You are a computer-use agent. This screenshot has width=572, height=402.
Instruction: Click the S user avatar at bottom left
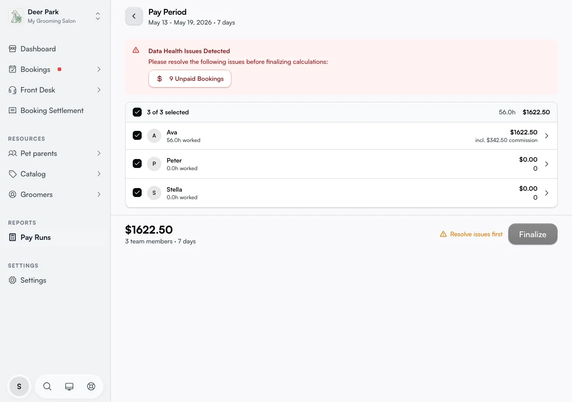[x=19, y=386]
